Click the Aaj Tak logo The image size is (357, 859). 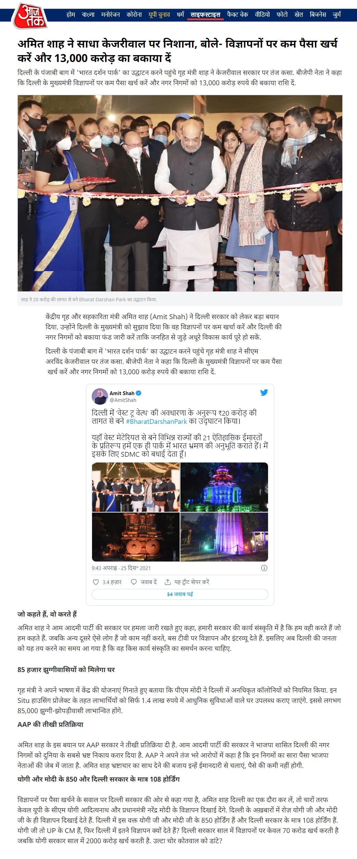pos(30,15)
